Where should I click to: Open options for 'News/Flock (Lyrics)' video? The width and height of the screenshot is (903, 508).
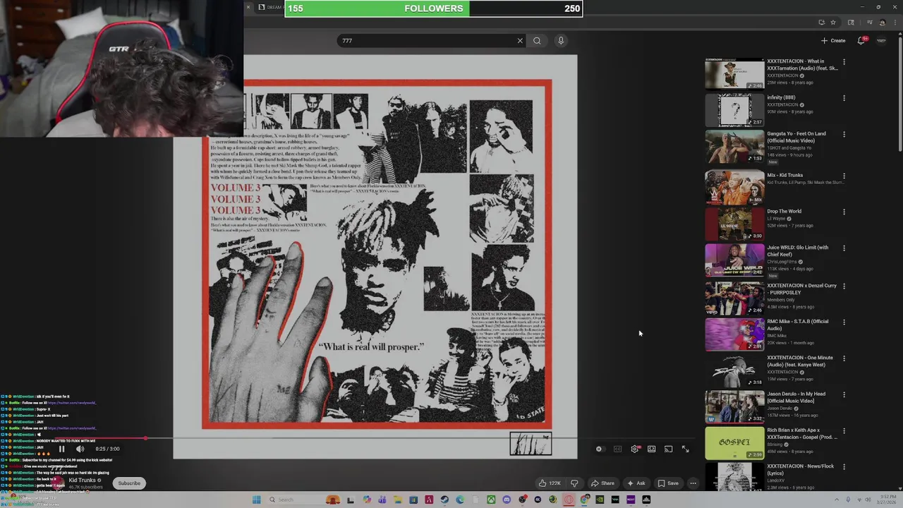[x=844, y=467]
